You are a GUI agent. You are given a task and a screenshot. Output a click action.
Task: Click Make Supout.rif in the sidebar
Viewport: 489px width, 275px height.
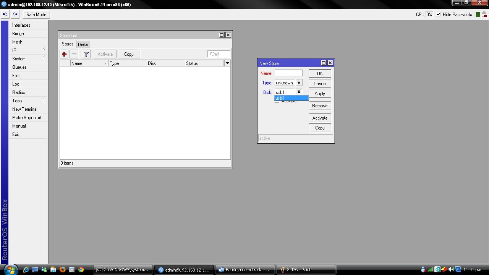point(29,118)
